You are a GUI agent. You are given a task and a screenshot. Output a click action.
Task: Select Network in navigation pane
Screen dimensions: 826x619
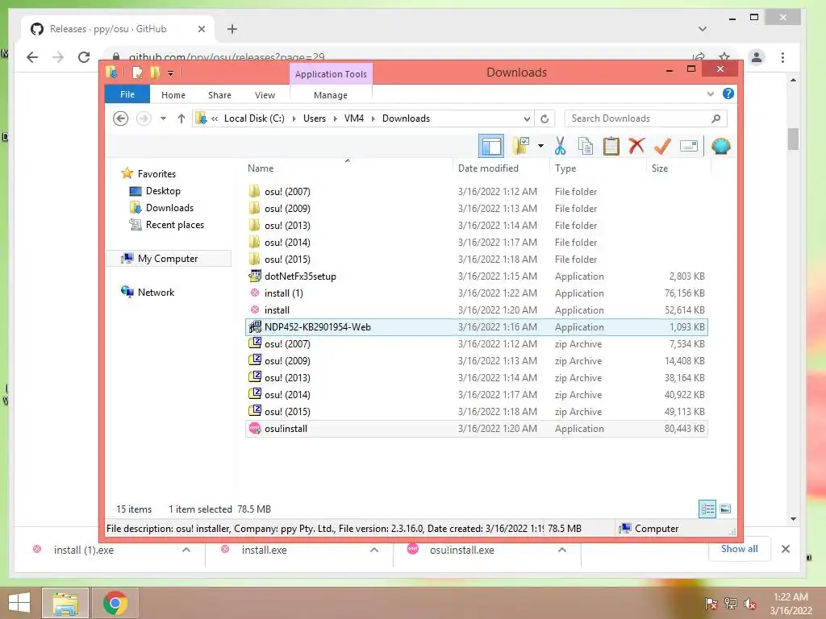click(x=156, y=292)
